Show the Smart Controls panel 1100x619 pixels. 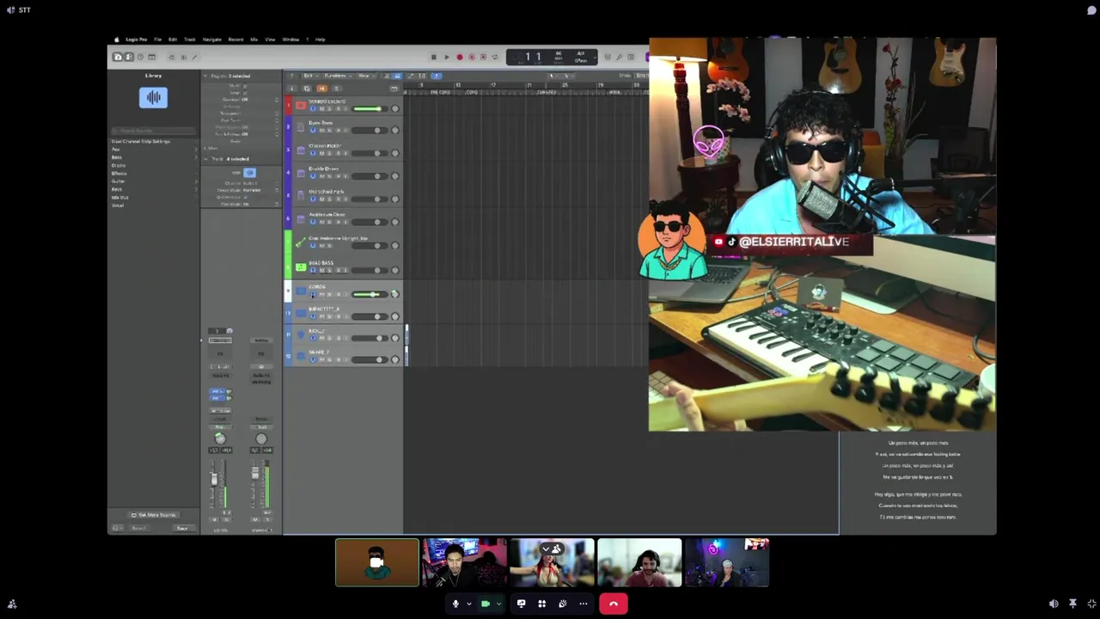click(x=171, y=57)
